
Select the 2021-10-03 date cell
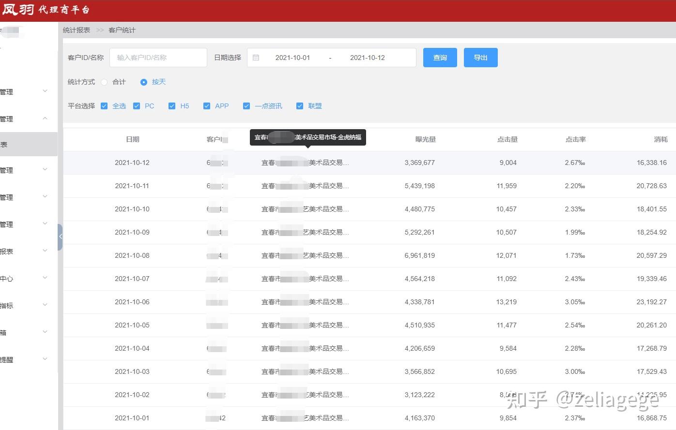pyautogui.click(x=132, y=371)
